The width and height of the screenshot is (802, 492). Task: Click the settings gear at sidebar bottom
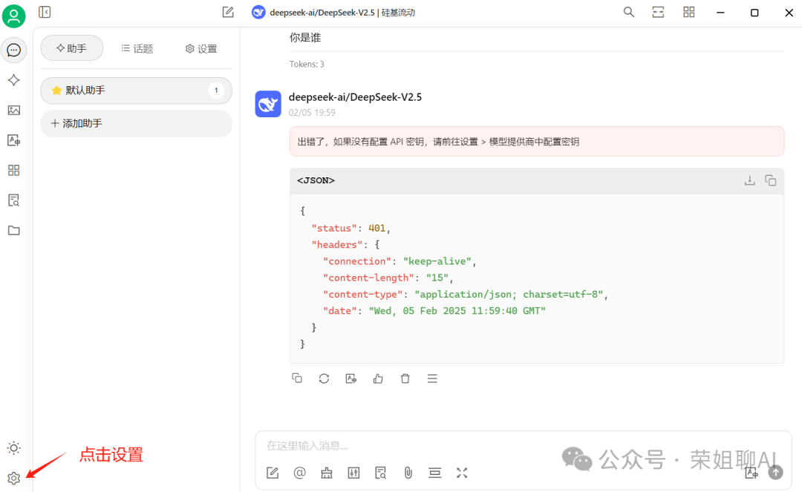[x=14, y=478]
